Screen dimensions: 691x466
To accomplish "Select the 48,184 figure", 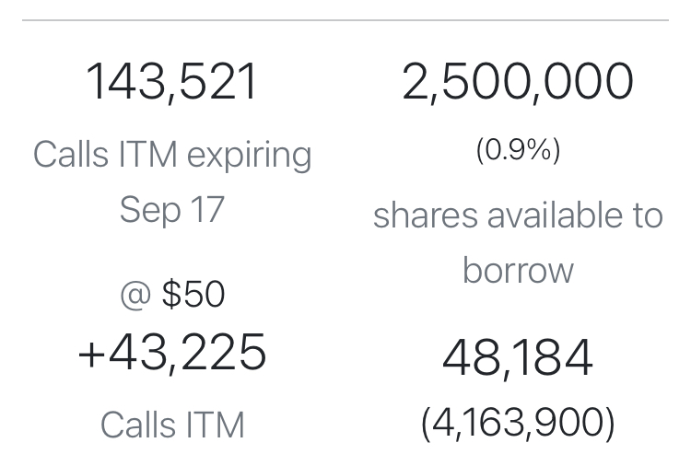I will pos(518,359).
